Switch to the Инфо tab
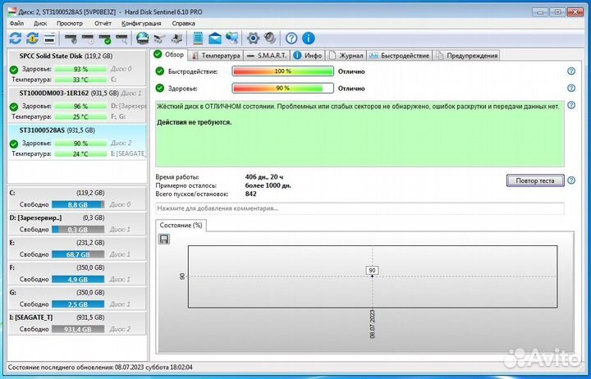 pos(308,56)
